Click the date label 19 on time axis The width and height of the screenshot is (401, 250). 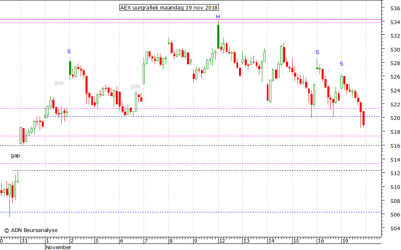click(345, 241)
